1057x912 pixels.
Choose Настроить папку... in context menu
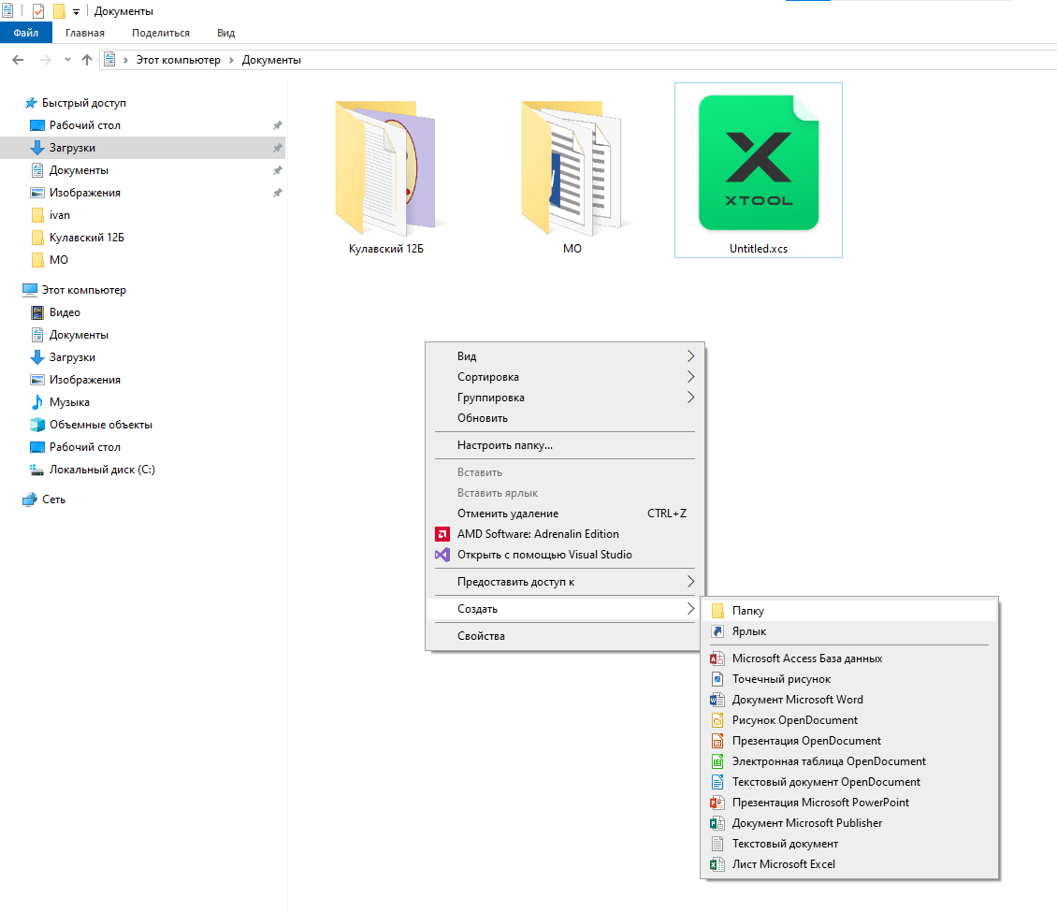click(565, 445)
